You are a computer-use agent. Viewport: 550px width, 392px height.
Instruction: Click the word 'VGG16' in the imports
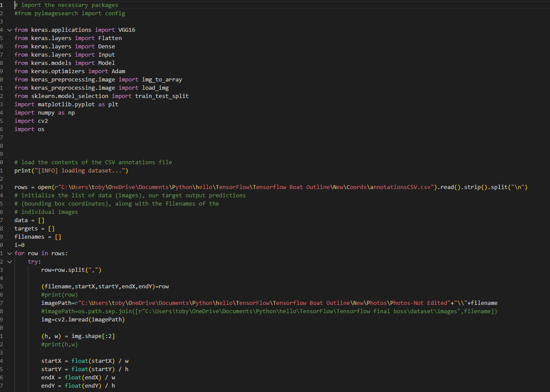(x=127, y=30)
